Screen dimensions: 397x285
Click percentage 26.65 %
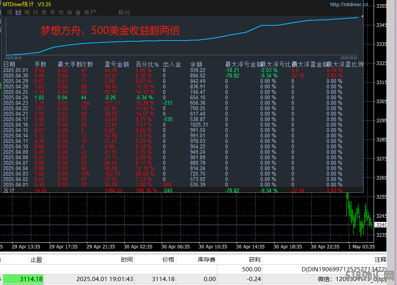pos(145,174)
